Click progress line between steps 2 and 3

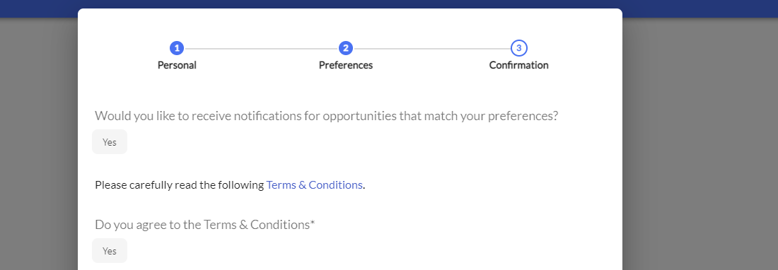click(431, 49)
